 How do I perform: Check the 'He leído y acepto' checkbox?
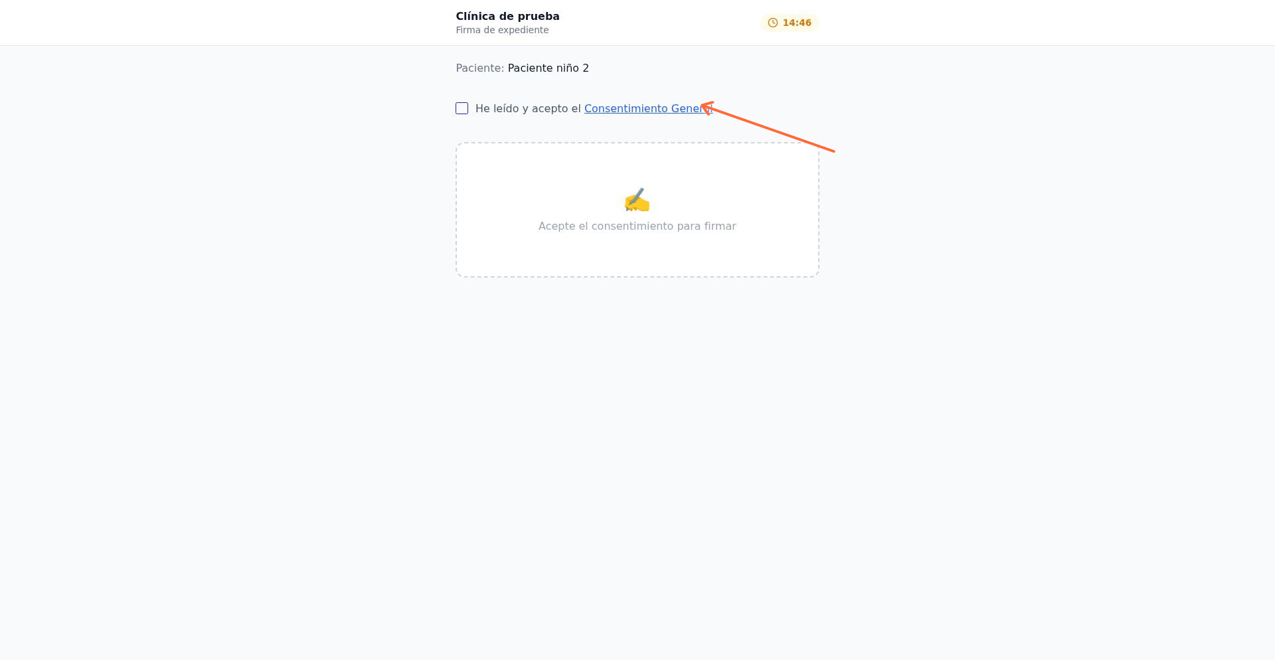(462, 108)
